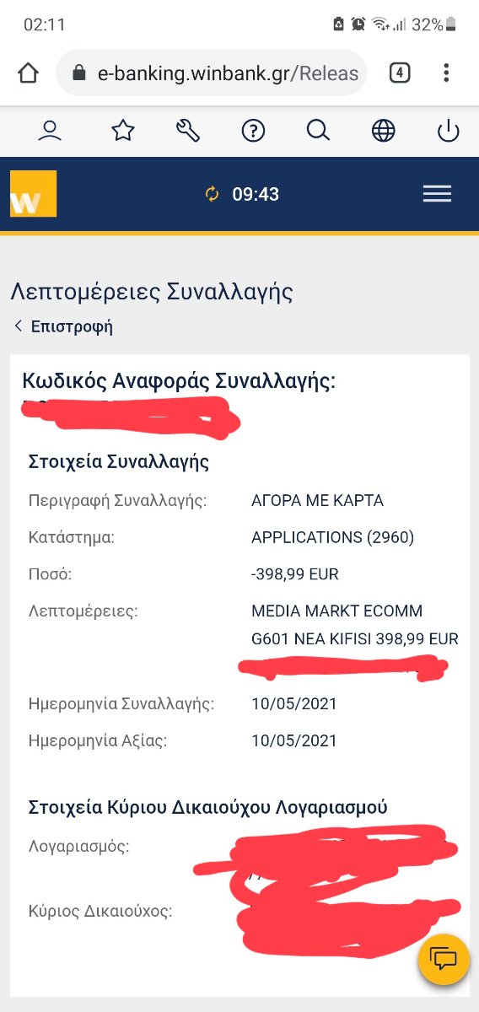Open browser tab switcher showing 4
The height and width of the screenshot is (1012, 479).
400,73
